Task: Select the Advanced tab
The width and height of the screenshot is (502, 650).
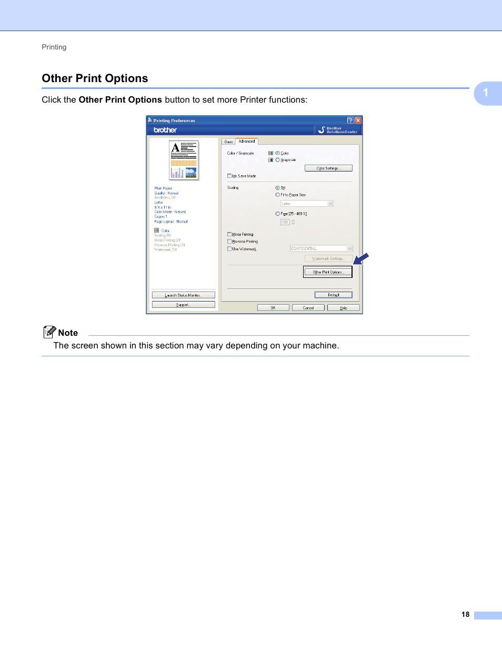Action: tap(247, 141)
